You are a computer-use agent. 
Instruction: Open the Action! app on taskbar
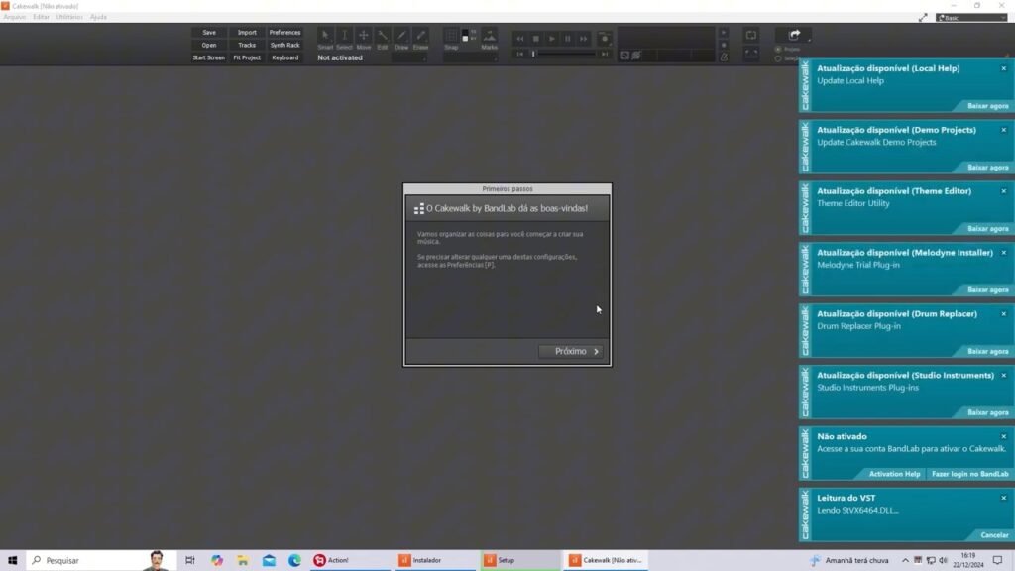349,561
